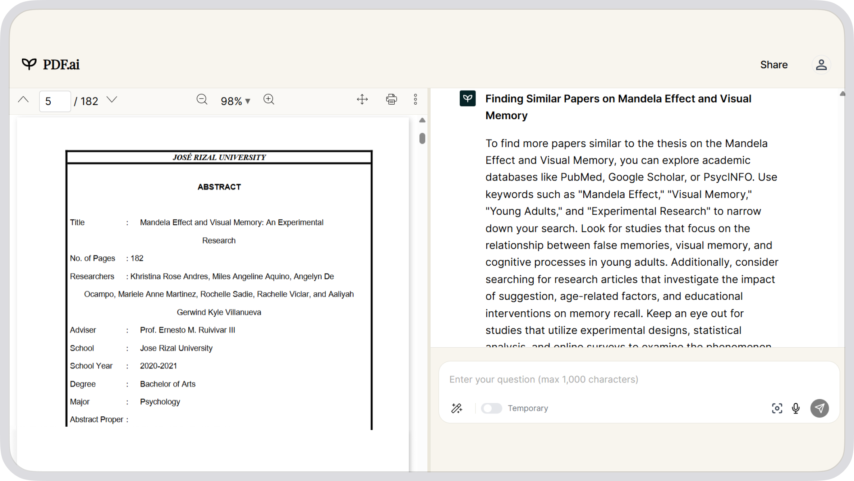Image resolution: width=854 pixels, height=481 pixels.
Task: Send the question with paper plane button
Action: point(819,408)
